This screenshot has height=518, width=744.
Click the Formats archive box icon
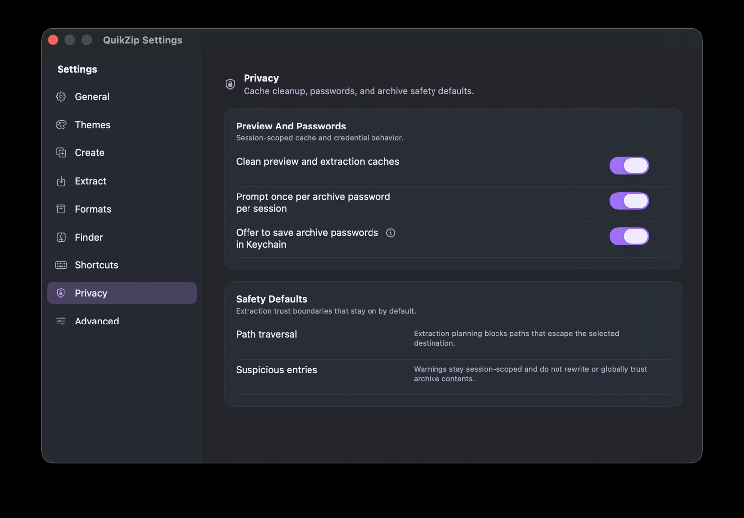[61, 209]
